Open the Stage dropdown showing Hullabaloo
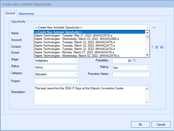 pos(77,61)
